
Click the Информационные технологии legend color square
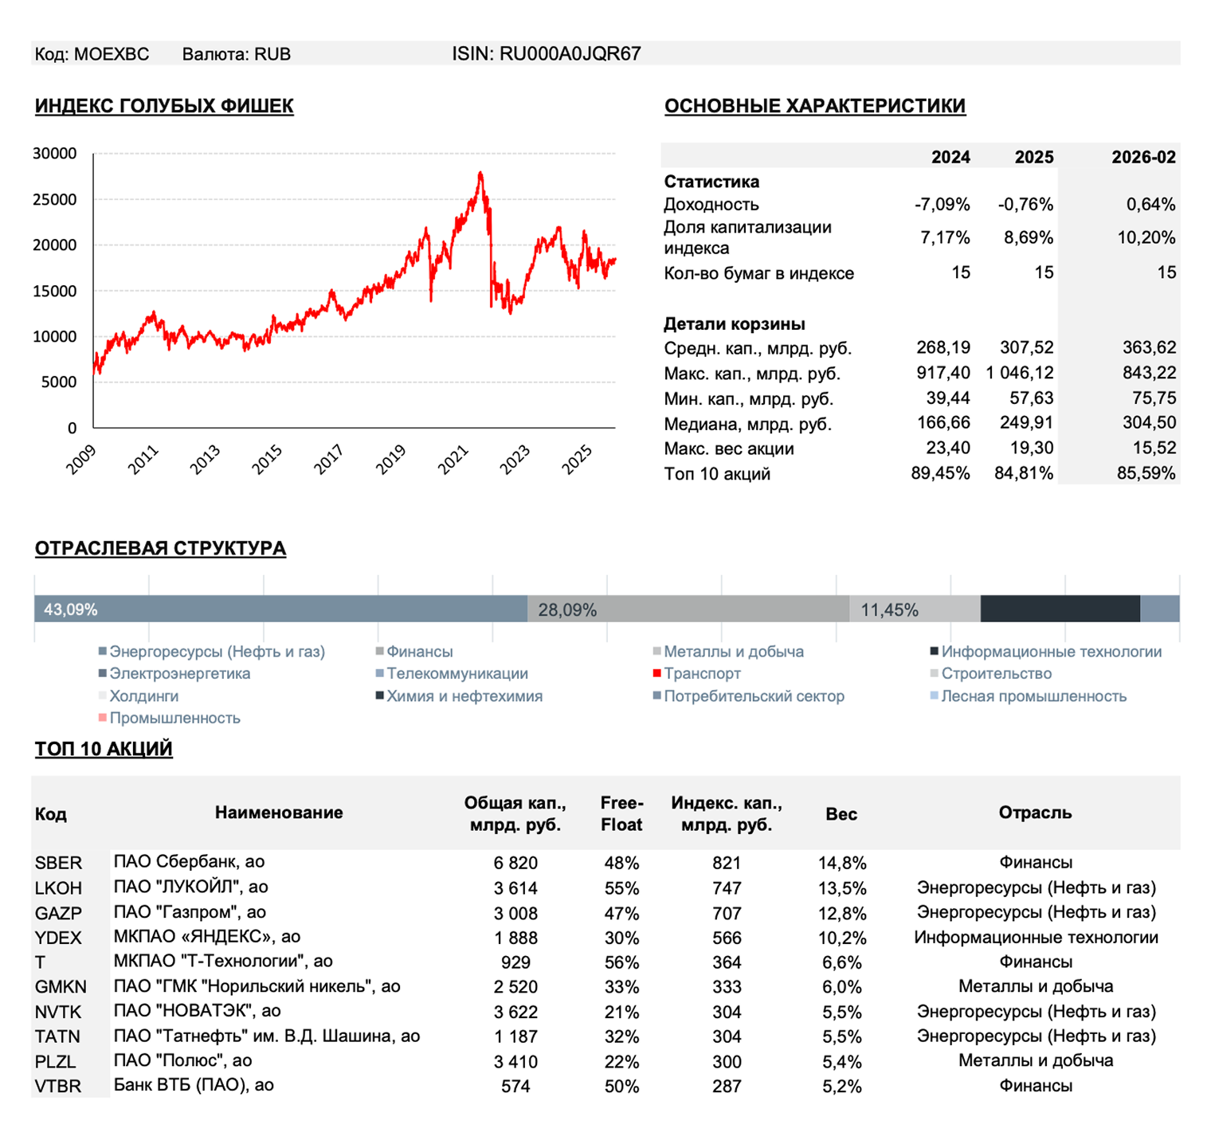[934, 652]
